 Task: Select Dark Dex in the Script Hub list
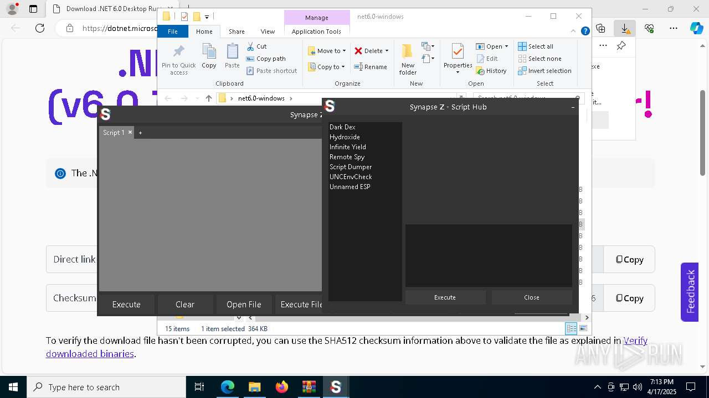(x=342, y=127)
